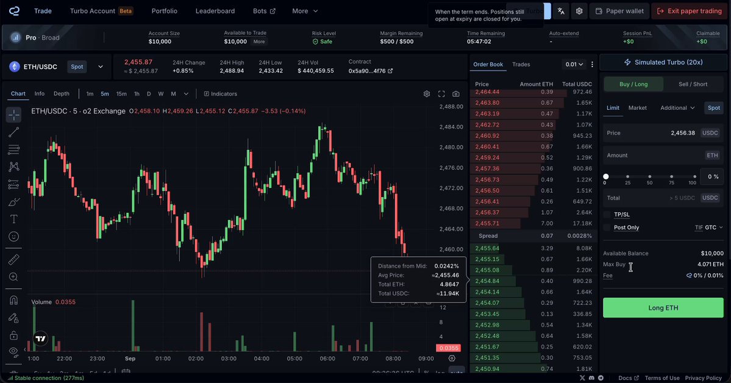Image resolution: width=731 pixels, height=383 pixels.
Task: Select the trend line drawing tool
Action: tap(14, 132)
